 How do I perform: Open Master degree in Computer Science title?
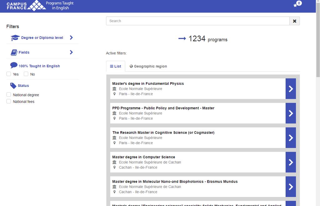click(144, 157)
